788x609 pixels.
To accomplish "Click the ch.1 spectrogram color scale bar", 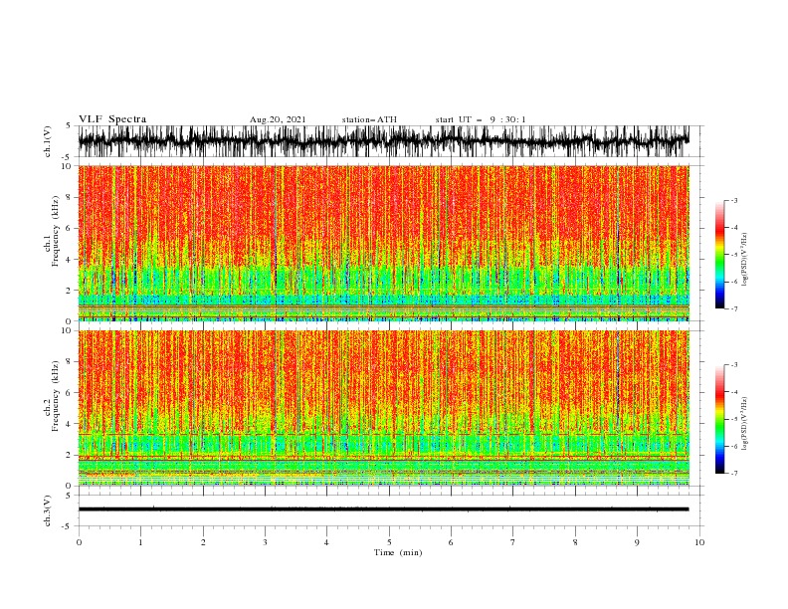I will pos(719,255).
